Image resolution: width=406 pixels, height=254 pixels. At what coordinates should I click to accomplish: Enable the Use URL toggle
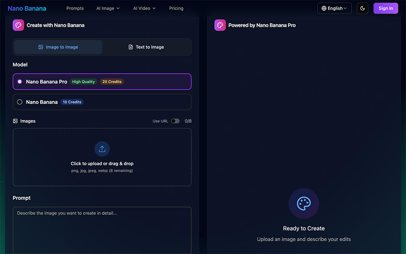[175, 121]
